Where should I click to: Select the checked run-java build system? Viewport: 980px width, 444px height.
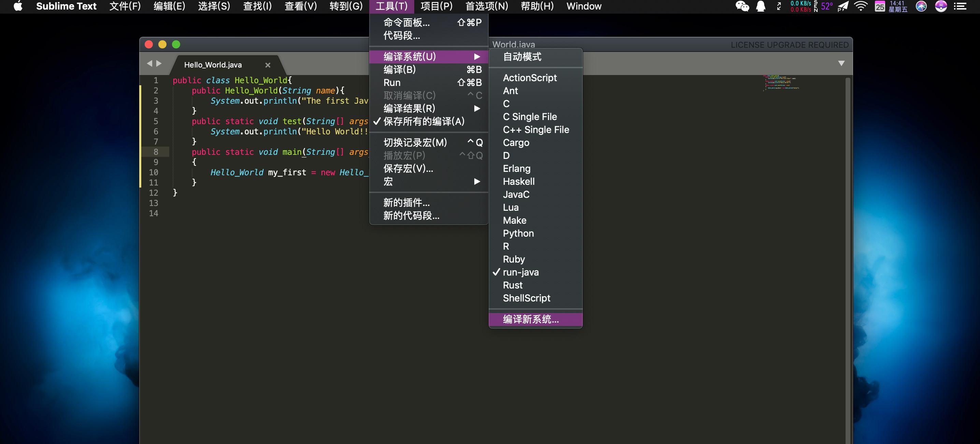coord(520,272)
